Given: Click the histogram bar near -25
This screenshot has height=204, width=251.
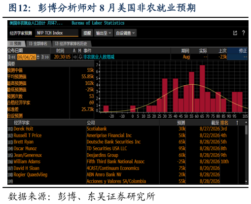Looking at the screenshot, I should pos(106,109).
